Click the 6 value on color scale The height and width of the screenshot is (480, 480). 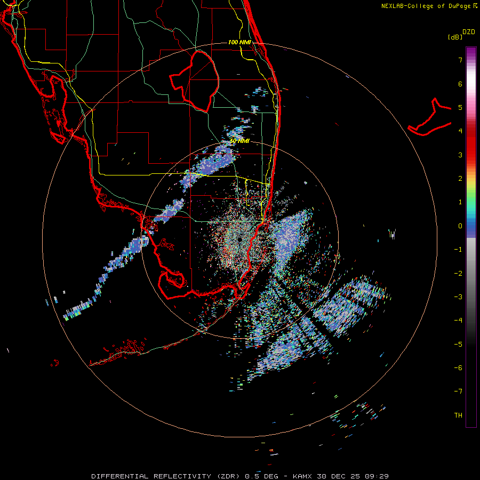pyautogui.click(x=460, y=84)
